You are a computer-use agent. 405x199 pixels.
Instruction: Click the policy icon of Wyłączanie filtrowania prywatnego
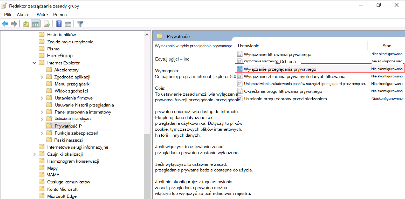(x=240, y=54)
